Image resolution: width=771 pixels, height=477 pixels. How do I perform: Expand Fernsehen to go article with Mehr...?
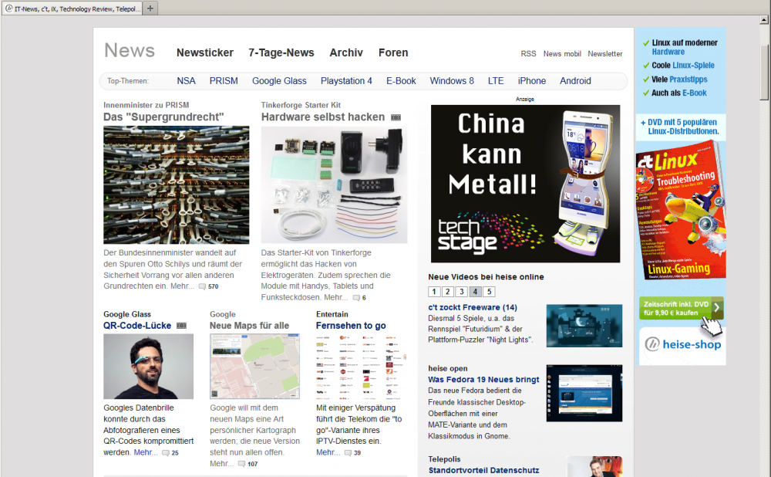[328, 452]
